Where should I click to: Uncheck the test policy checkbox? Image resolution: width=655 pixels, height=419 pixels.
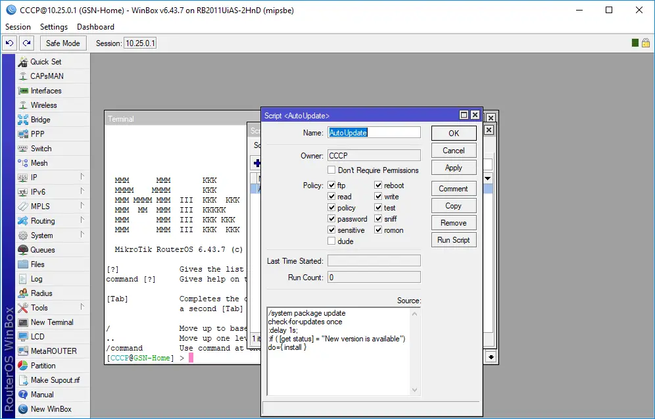point(378,208)
